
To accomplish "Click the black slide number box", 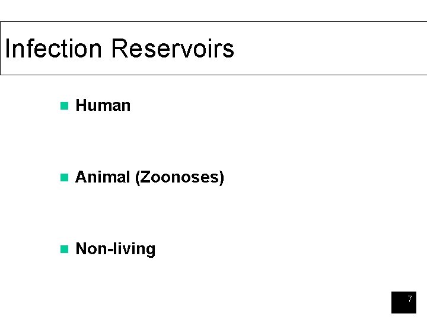I will pyautogui.click(x=404, y=302).
